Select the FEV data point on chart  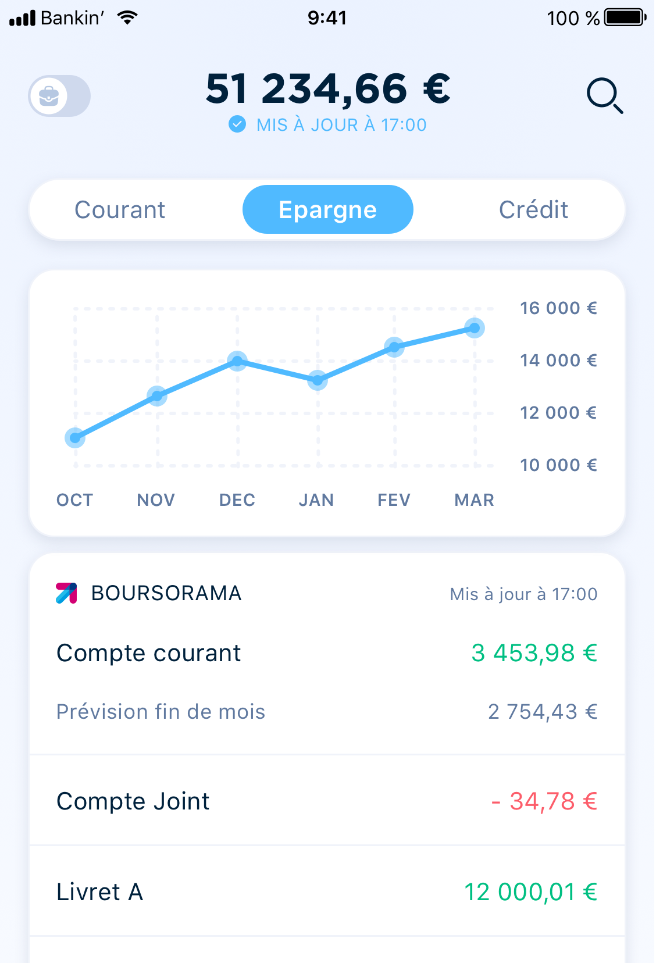(394, 348)
